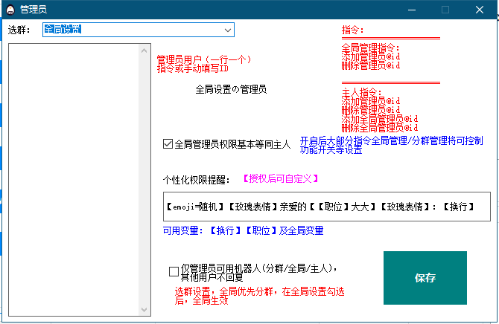Click the scrollbar up arrow in admin list

pos(147,51)
